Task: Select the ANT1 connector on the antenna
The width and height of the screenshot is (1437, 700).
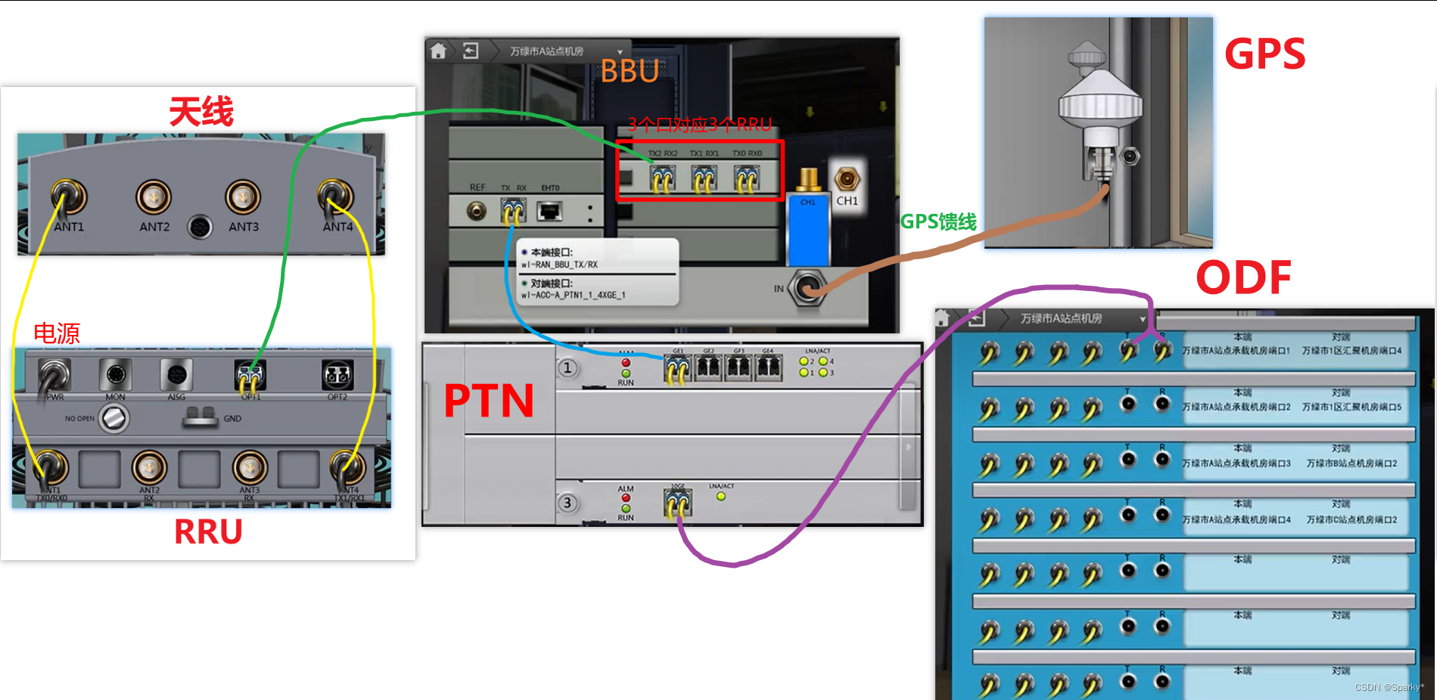Action: click(x=69, y=197)
